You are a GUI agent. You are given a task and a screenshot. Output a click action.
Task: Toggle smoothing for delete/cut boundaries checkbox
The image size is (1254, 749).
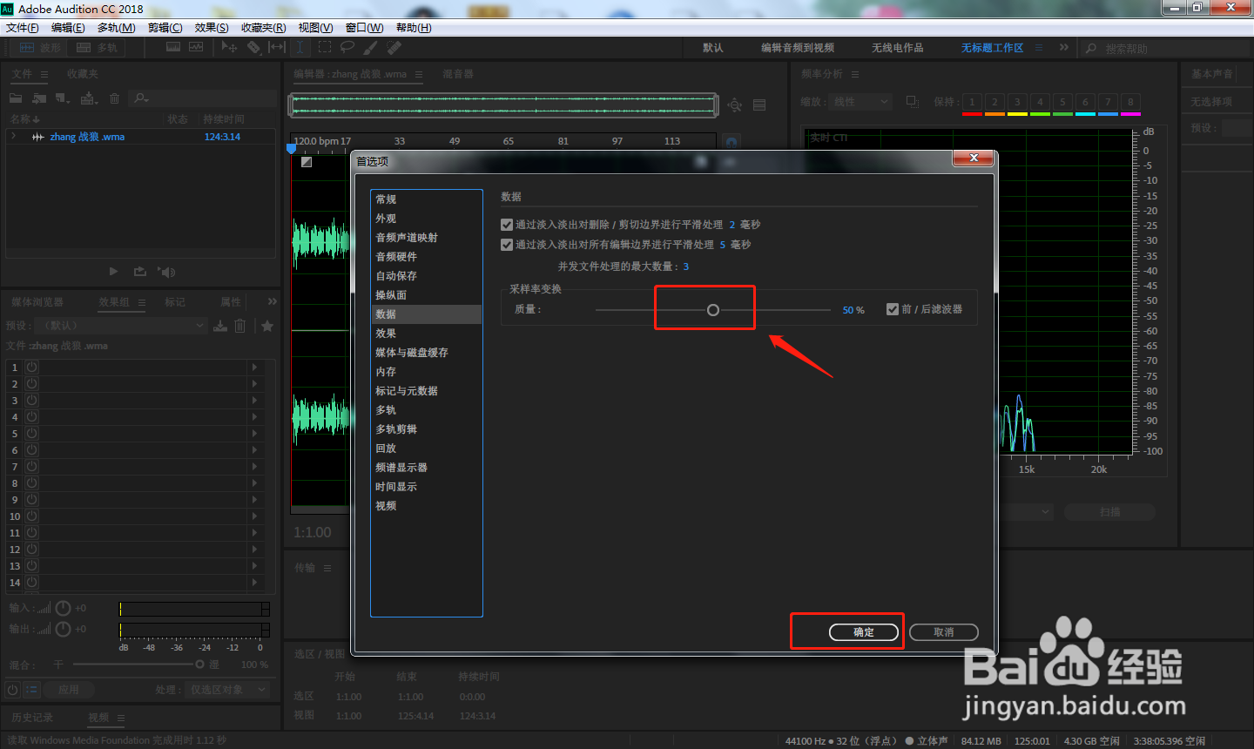507,225
